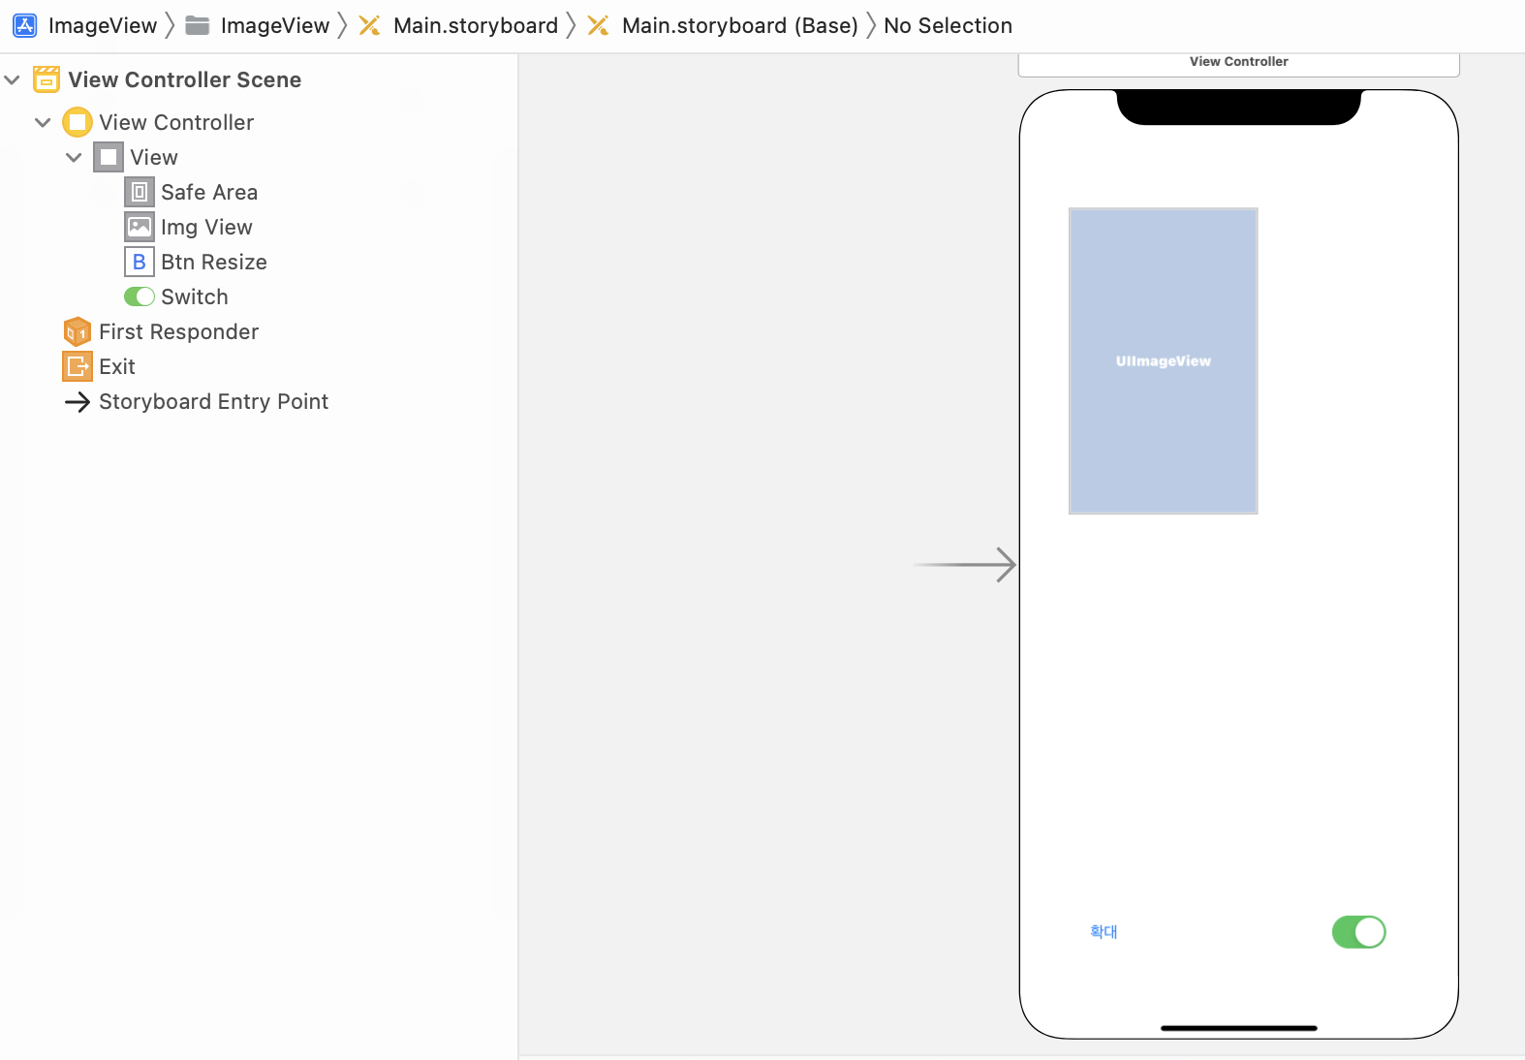Select ImageView project text in breadcrumb
1525x1060 pixels.
(x=103, y=25)
